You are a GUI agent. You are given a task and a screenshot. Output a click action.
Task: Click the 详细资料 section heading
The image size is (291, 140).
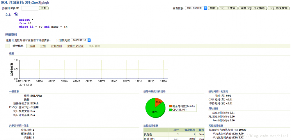click(11, 35)
